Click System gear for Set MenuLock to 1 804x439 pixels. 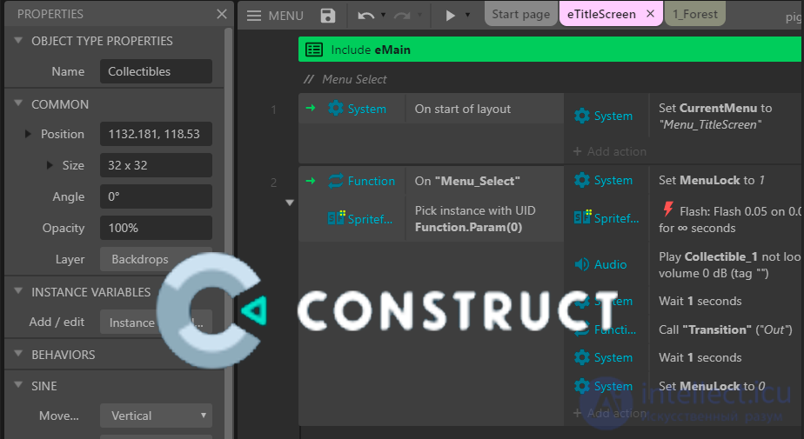(582, 180)
